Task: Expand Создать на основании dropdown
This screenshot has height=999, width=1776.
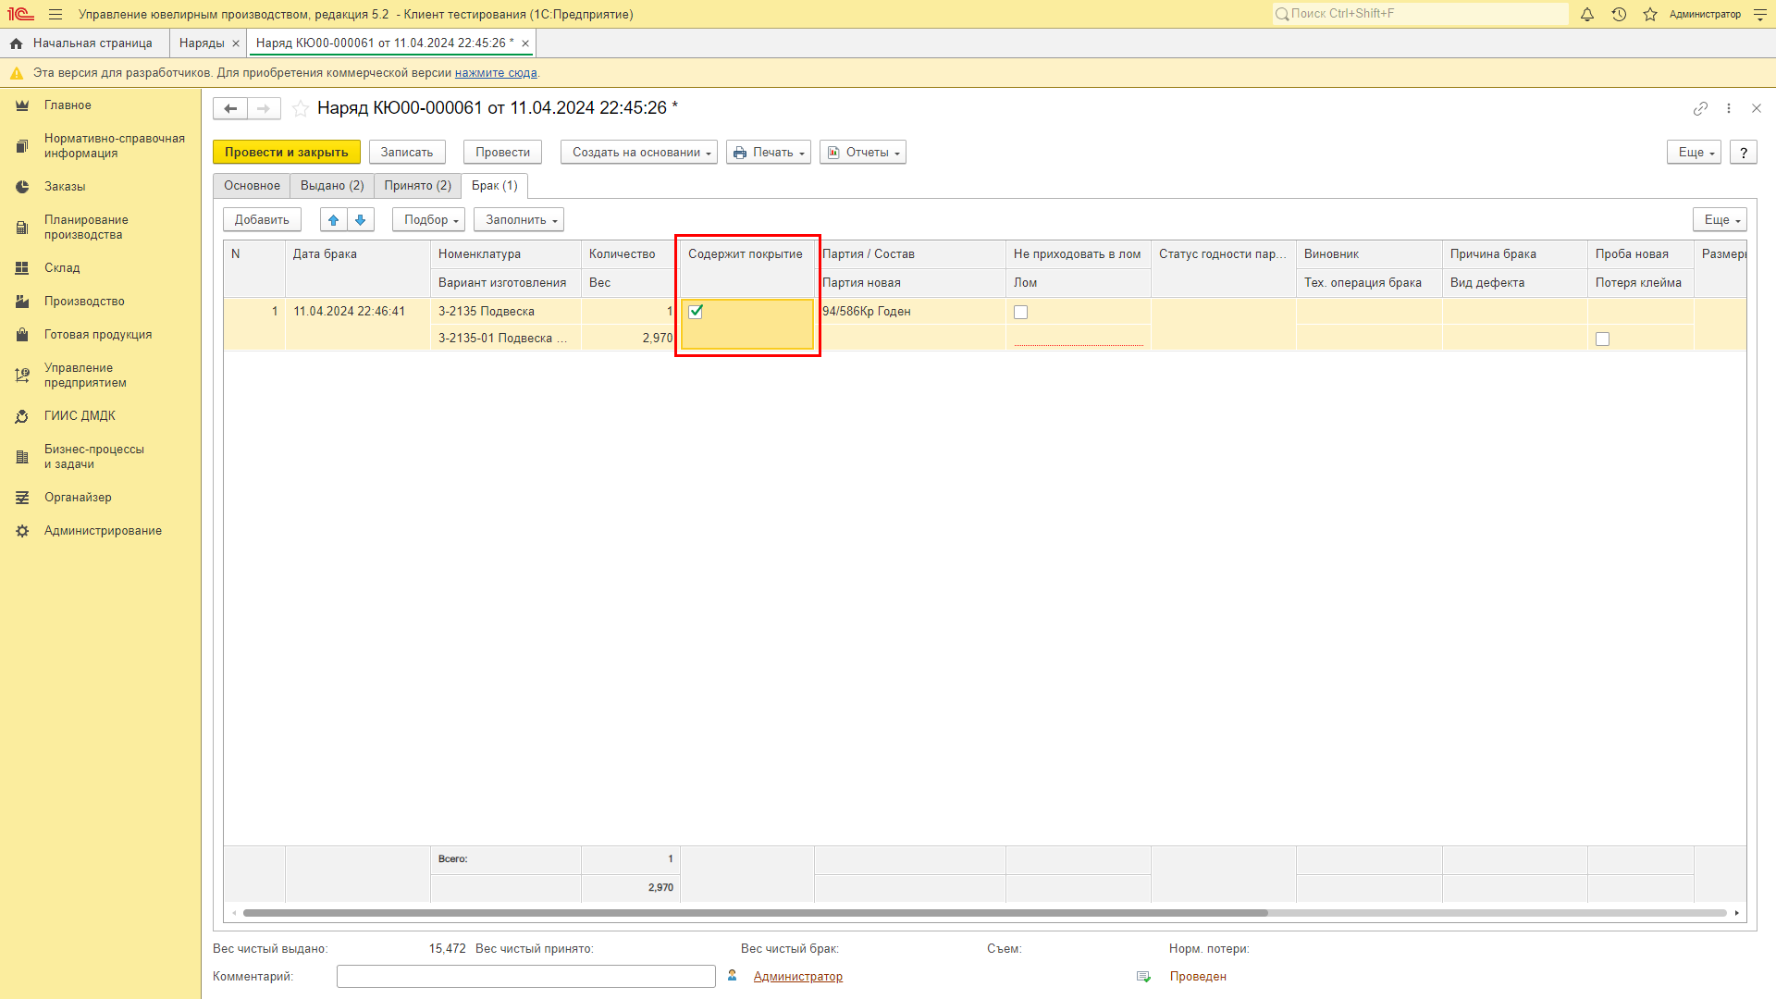Action: tap(639, 153)
